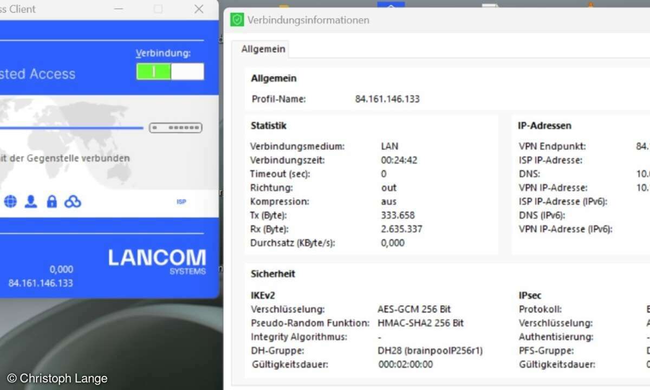Image resolution: width=650 pixels, height=390 pixels.
Task: Toggle the Verbindung connection switch
Action: [170, 71]
